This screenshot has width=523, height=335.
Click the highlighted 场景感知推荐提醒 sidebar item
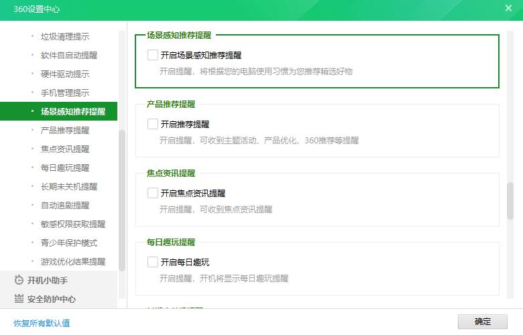click(59, 111)
